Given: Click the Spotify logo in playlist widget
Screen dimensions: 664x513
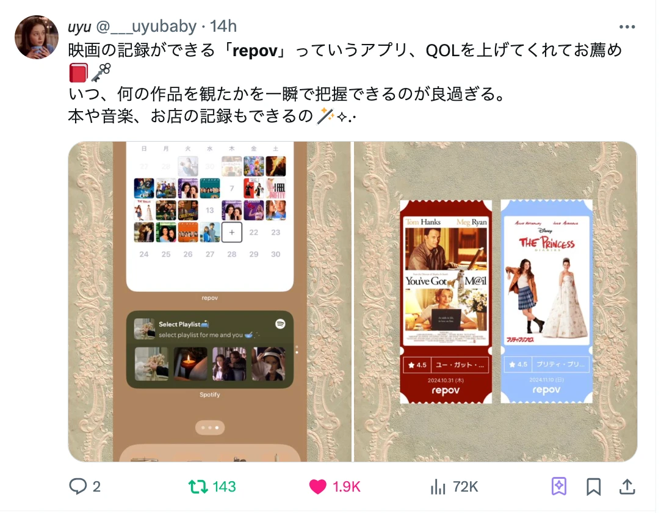Looking at the screenshot, I should point(280,324).
